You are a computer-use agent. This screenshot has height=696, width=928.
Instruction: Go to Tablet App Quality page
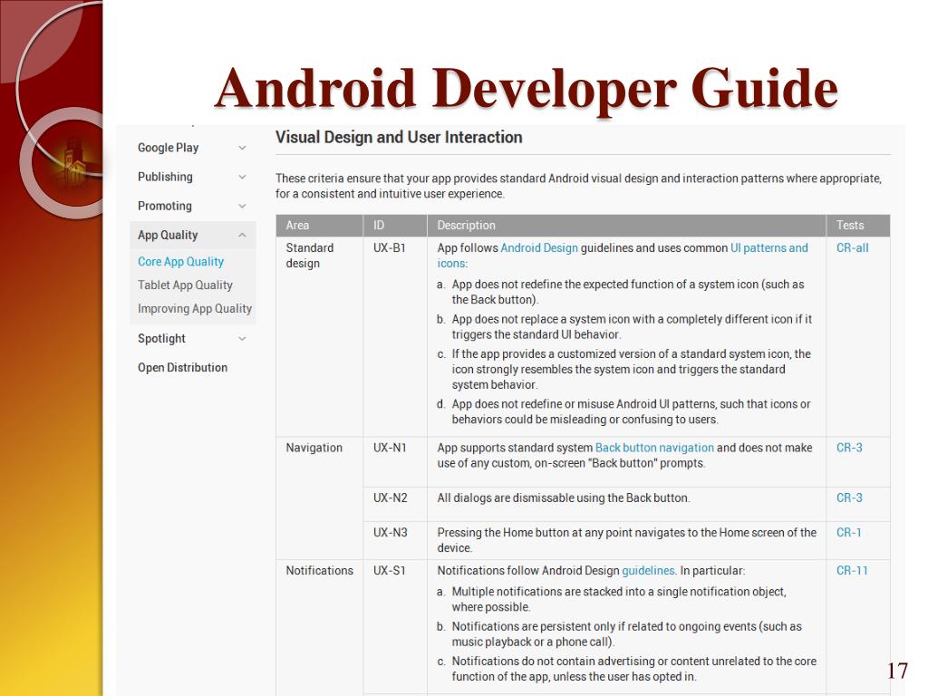185,285
